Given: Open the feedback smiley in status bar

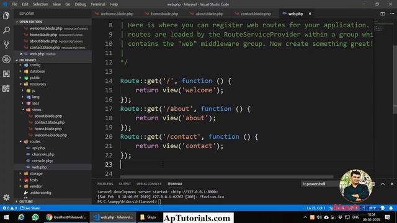Looking at the screenshot, I should [x=383, y=208].
